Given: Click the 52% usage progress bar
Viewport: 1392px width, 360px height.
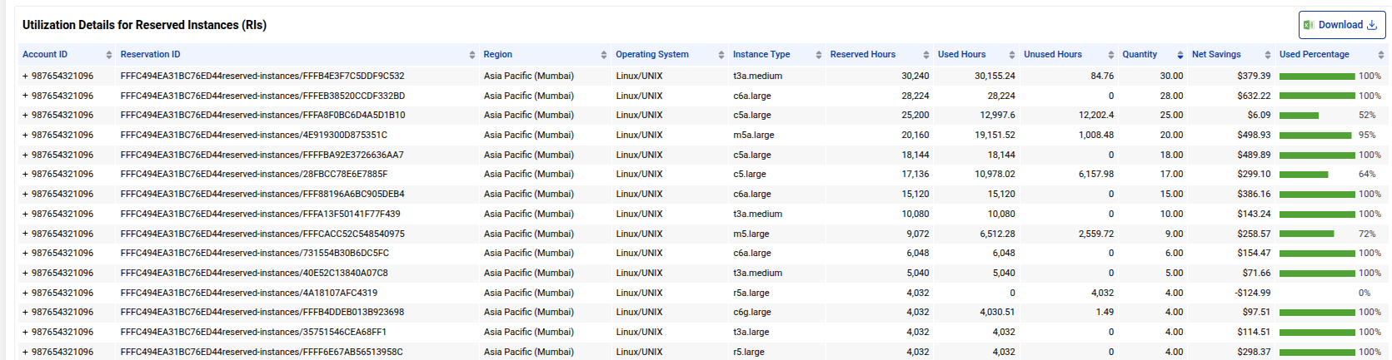Looking at the screenshot, I should pyautogui.click(x=1299, y=116).
